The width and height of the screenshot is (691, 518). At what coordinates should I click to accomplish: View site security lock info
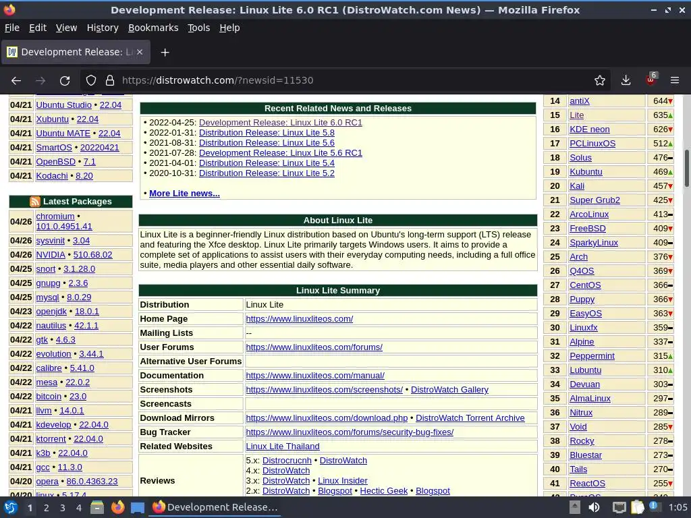110,81
